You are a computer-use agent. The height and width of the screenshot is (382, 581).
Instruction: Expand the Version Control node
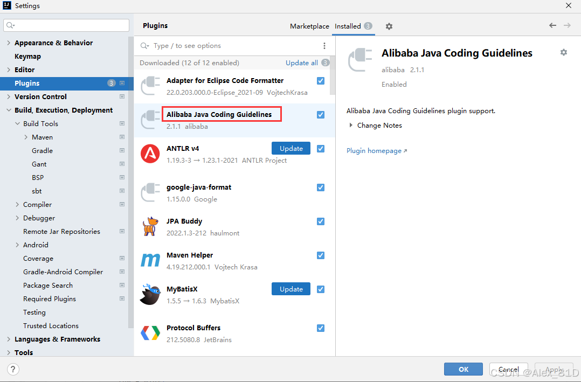9,96
